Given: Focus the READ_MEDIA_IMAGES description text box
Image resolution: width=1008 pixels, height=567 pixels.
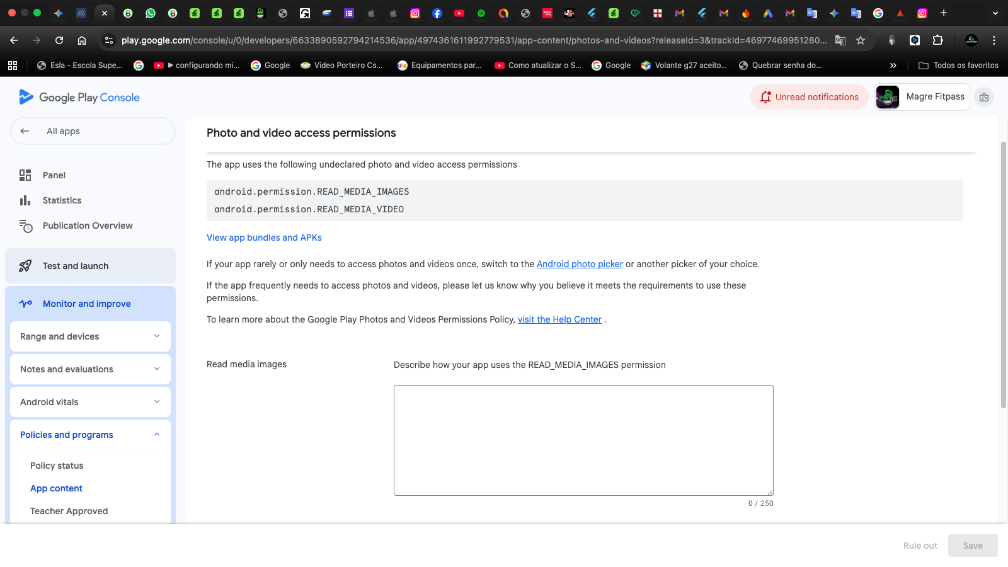Looking at the screenshot, I should [583, 440].
